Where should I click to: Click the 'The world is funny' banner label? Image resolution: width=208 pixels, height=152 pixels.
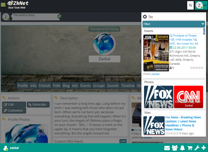click(104, 29)
